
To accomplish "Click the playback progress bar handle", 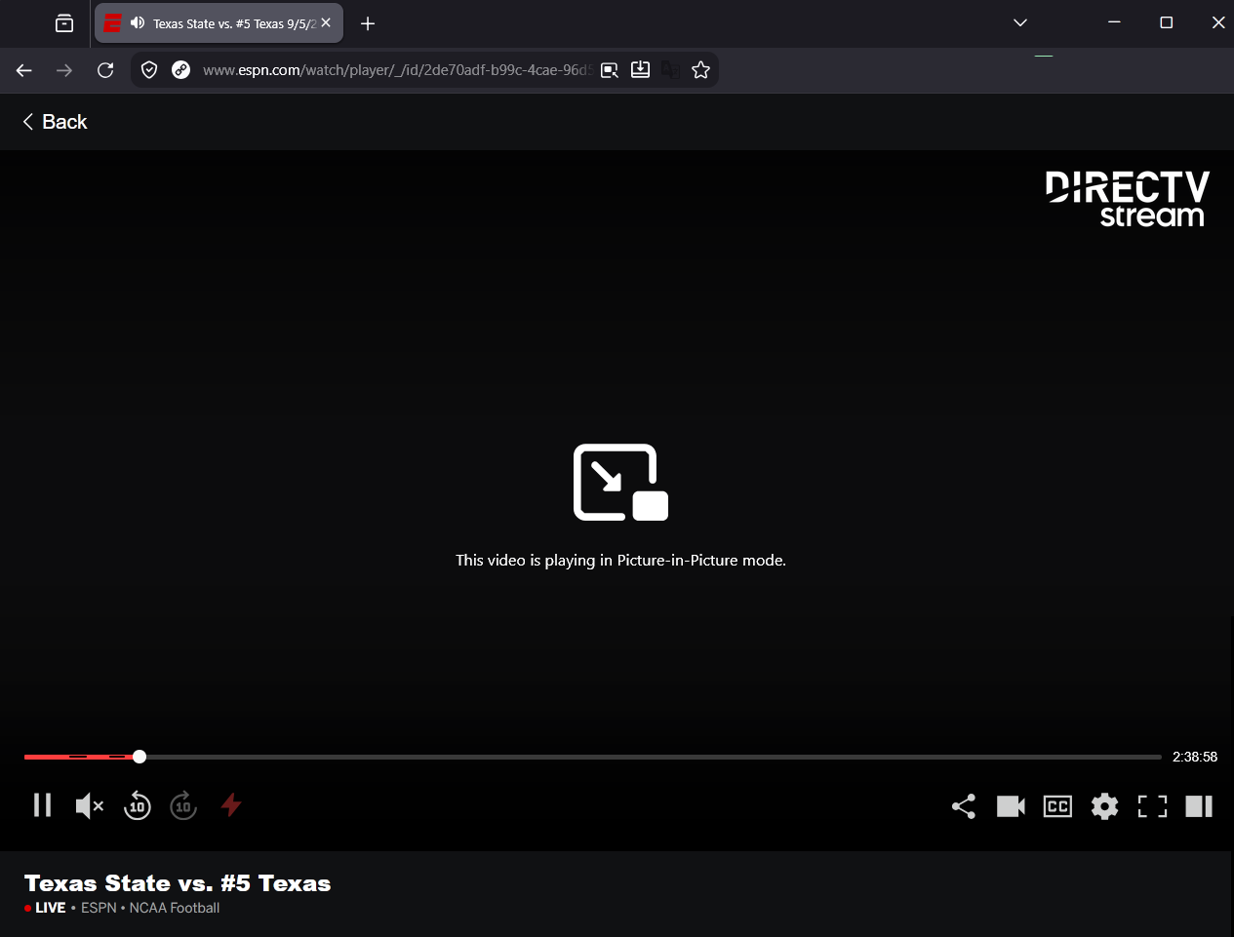I will 139,757.
